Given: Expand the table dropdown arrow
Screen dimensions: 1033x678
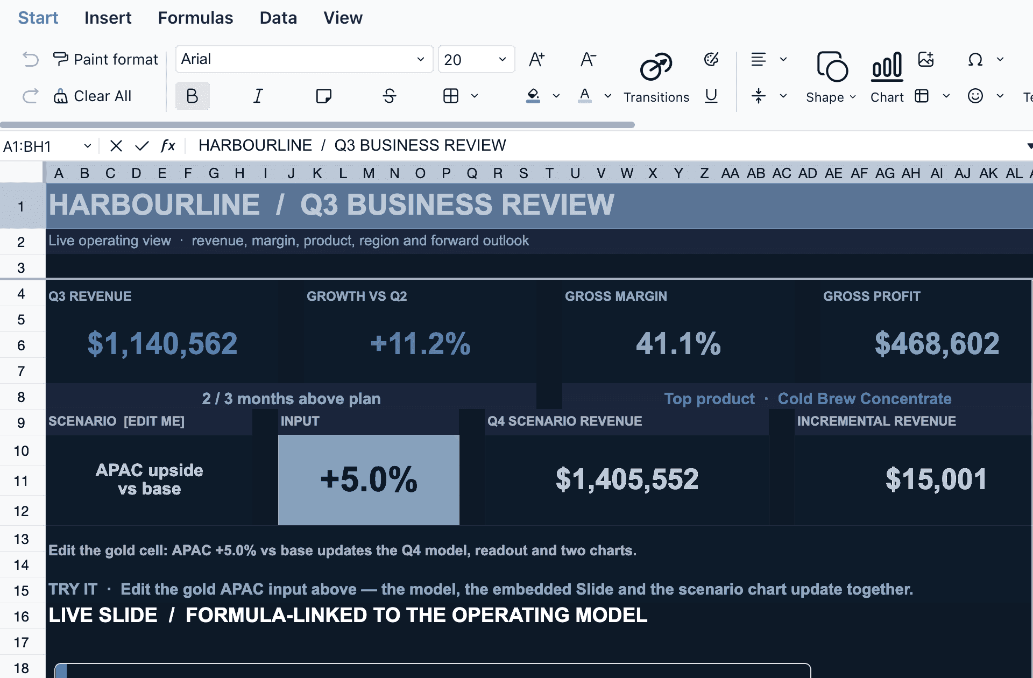Looking at the screenshot, I should click(x=946, y=96).
